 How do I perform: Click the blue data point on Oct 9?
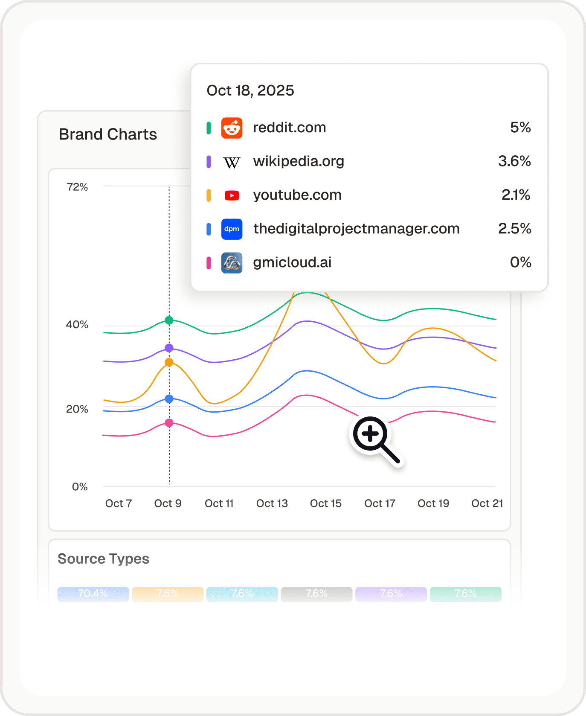(169, 399)
